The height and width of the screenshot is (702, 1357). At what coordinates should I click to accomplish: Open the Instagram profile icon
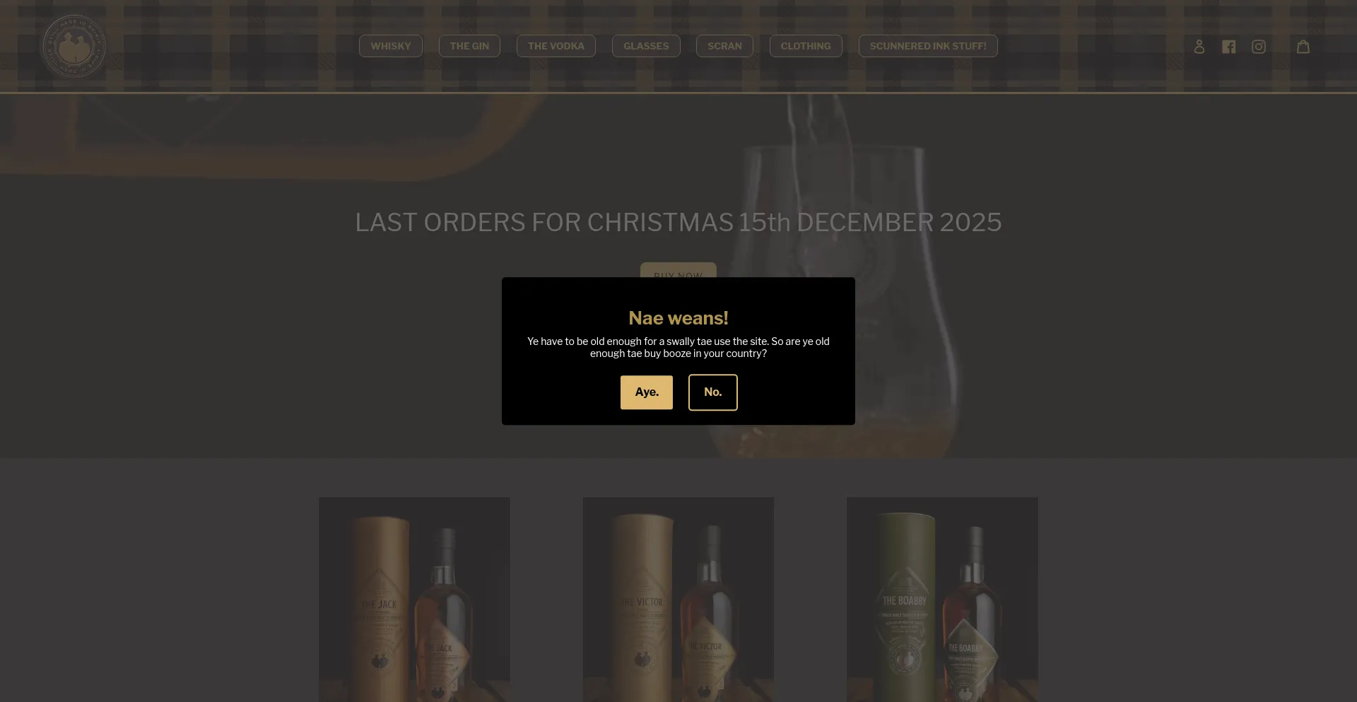(x=1258, y=47)
